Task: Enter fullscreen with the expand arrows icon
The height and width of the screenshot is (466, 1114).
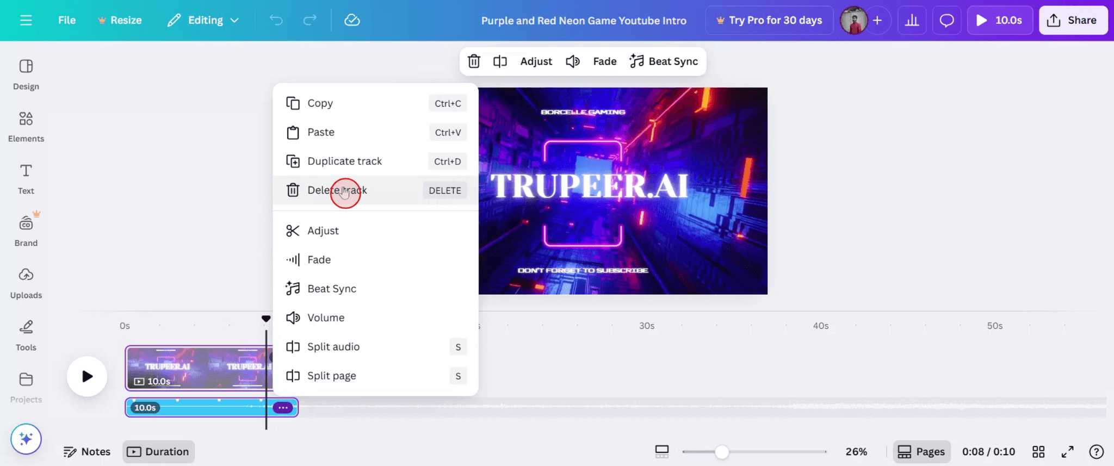Action: 1068,452
